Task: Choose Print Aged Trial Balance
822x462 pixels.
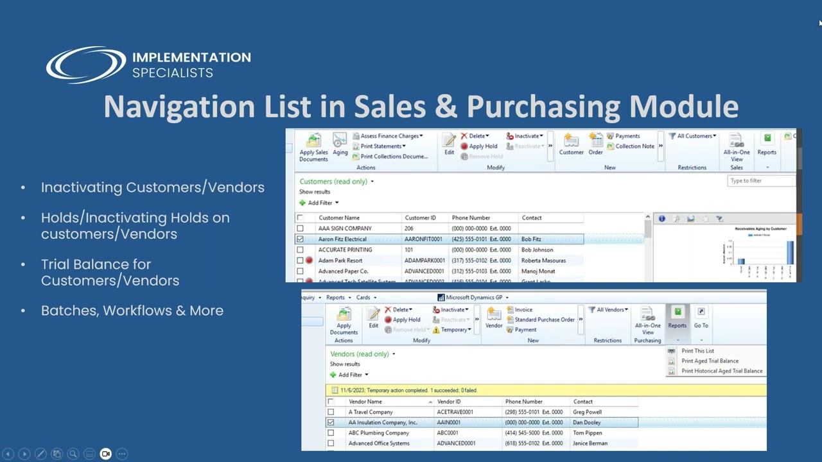Action: point(710,361)
